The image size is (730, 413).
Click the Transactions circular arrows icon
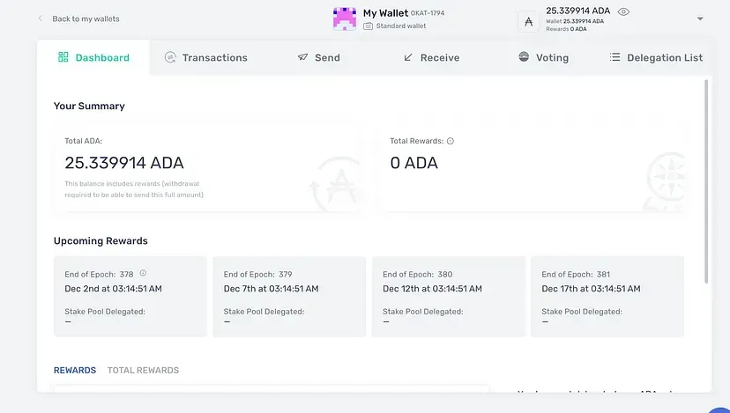point(170,57)
